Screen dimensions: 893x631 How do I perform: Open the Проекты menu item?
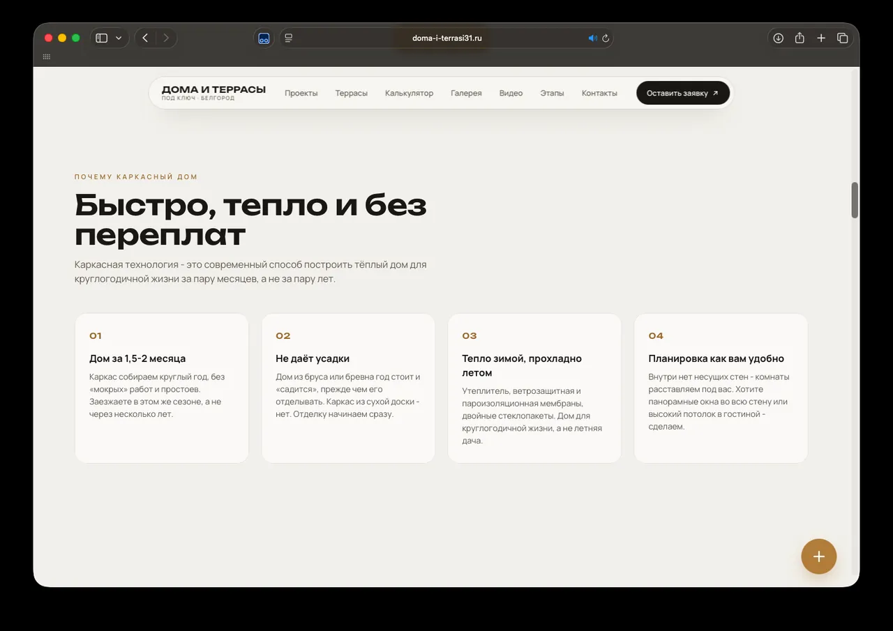[x=301, y=93]
